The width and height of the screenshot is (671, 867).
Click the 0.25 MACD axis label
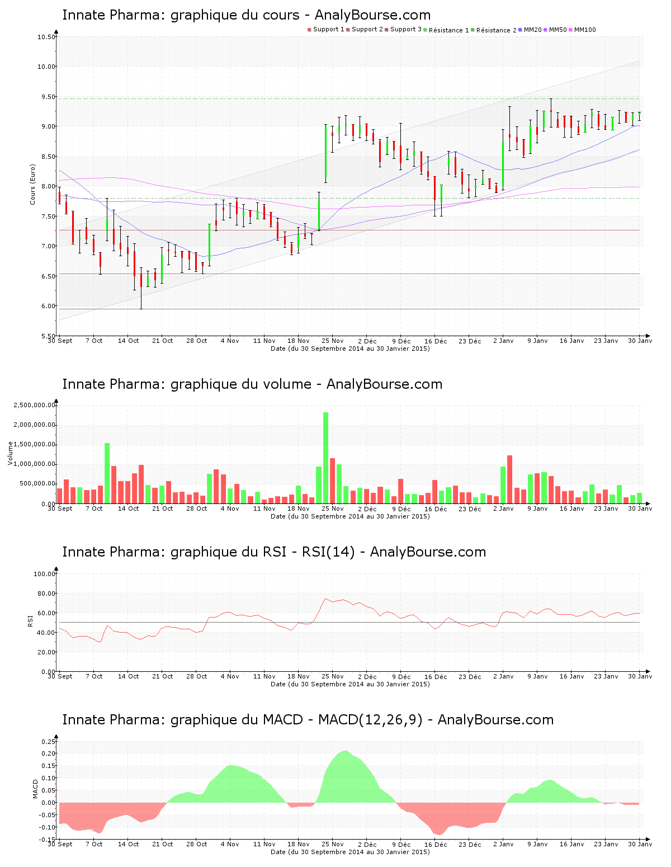(49, 742)
